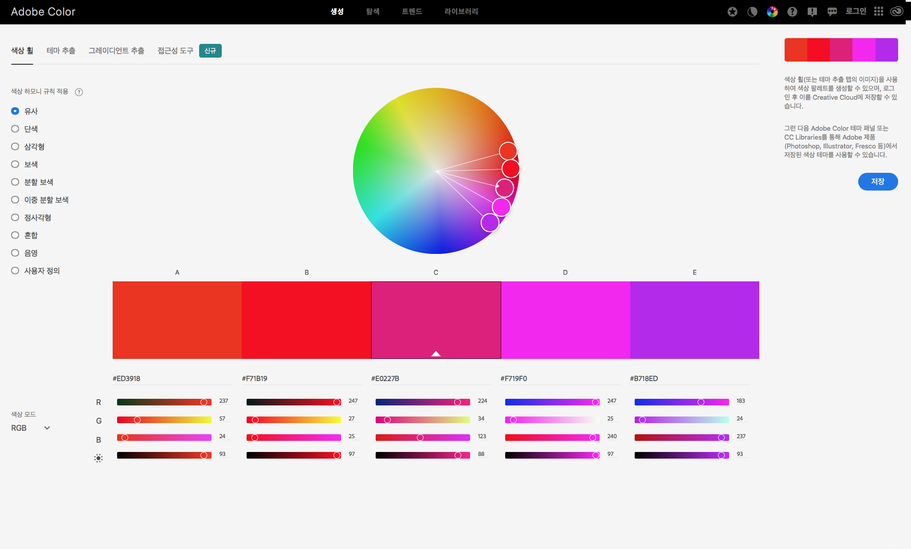This screenshot has width=911, height=549.
Task: Select the magenta swatch D
Action: click(x=565, y=320)
